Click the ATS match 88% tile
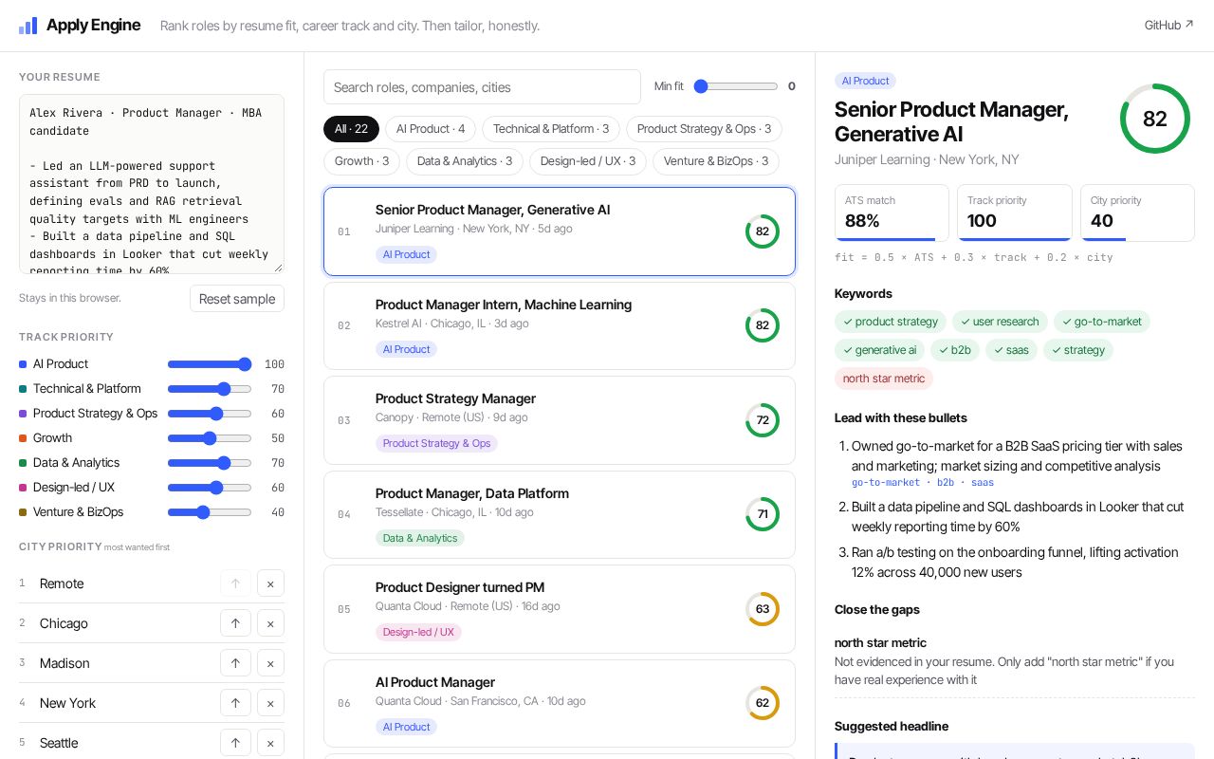The image size is (1214, 759). click(x=892, y=213)
